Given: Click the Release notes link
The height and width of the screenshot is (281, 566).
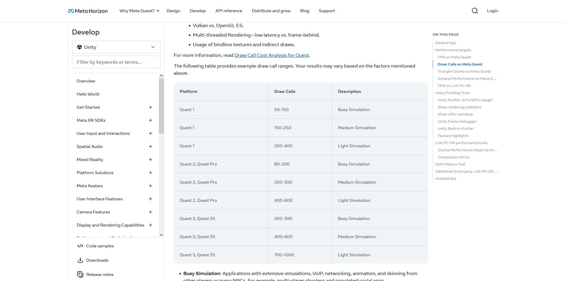Looking at the screenshot, I should pos(100,274).
